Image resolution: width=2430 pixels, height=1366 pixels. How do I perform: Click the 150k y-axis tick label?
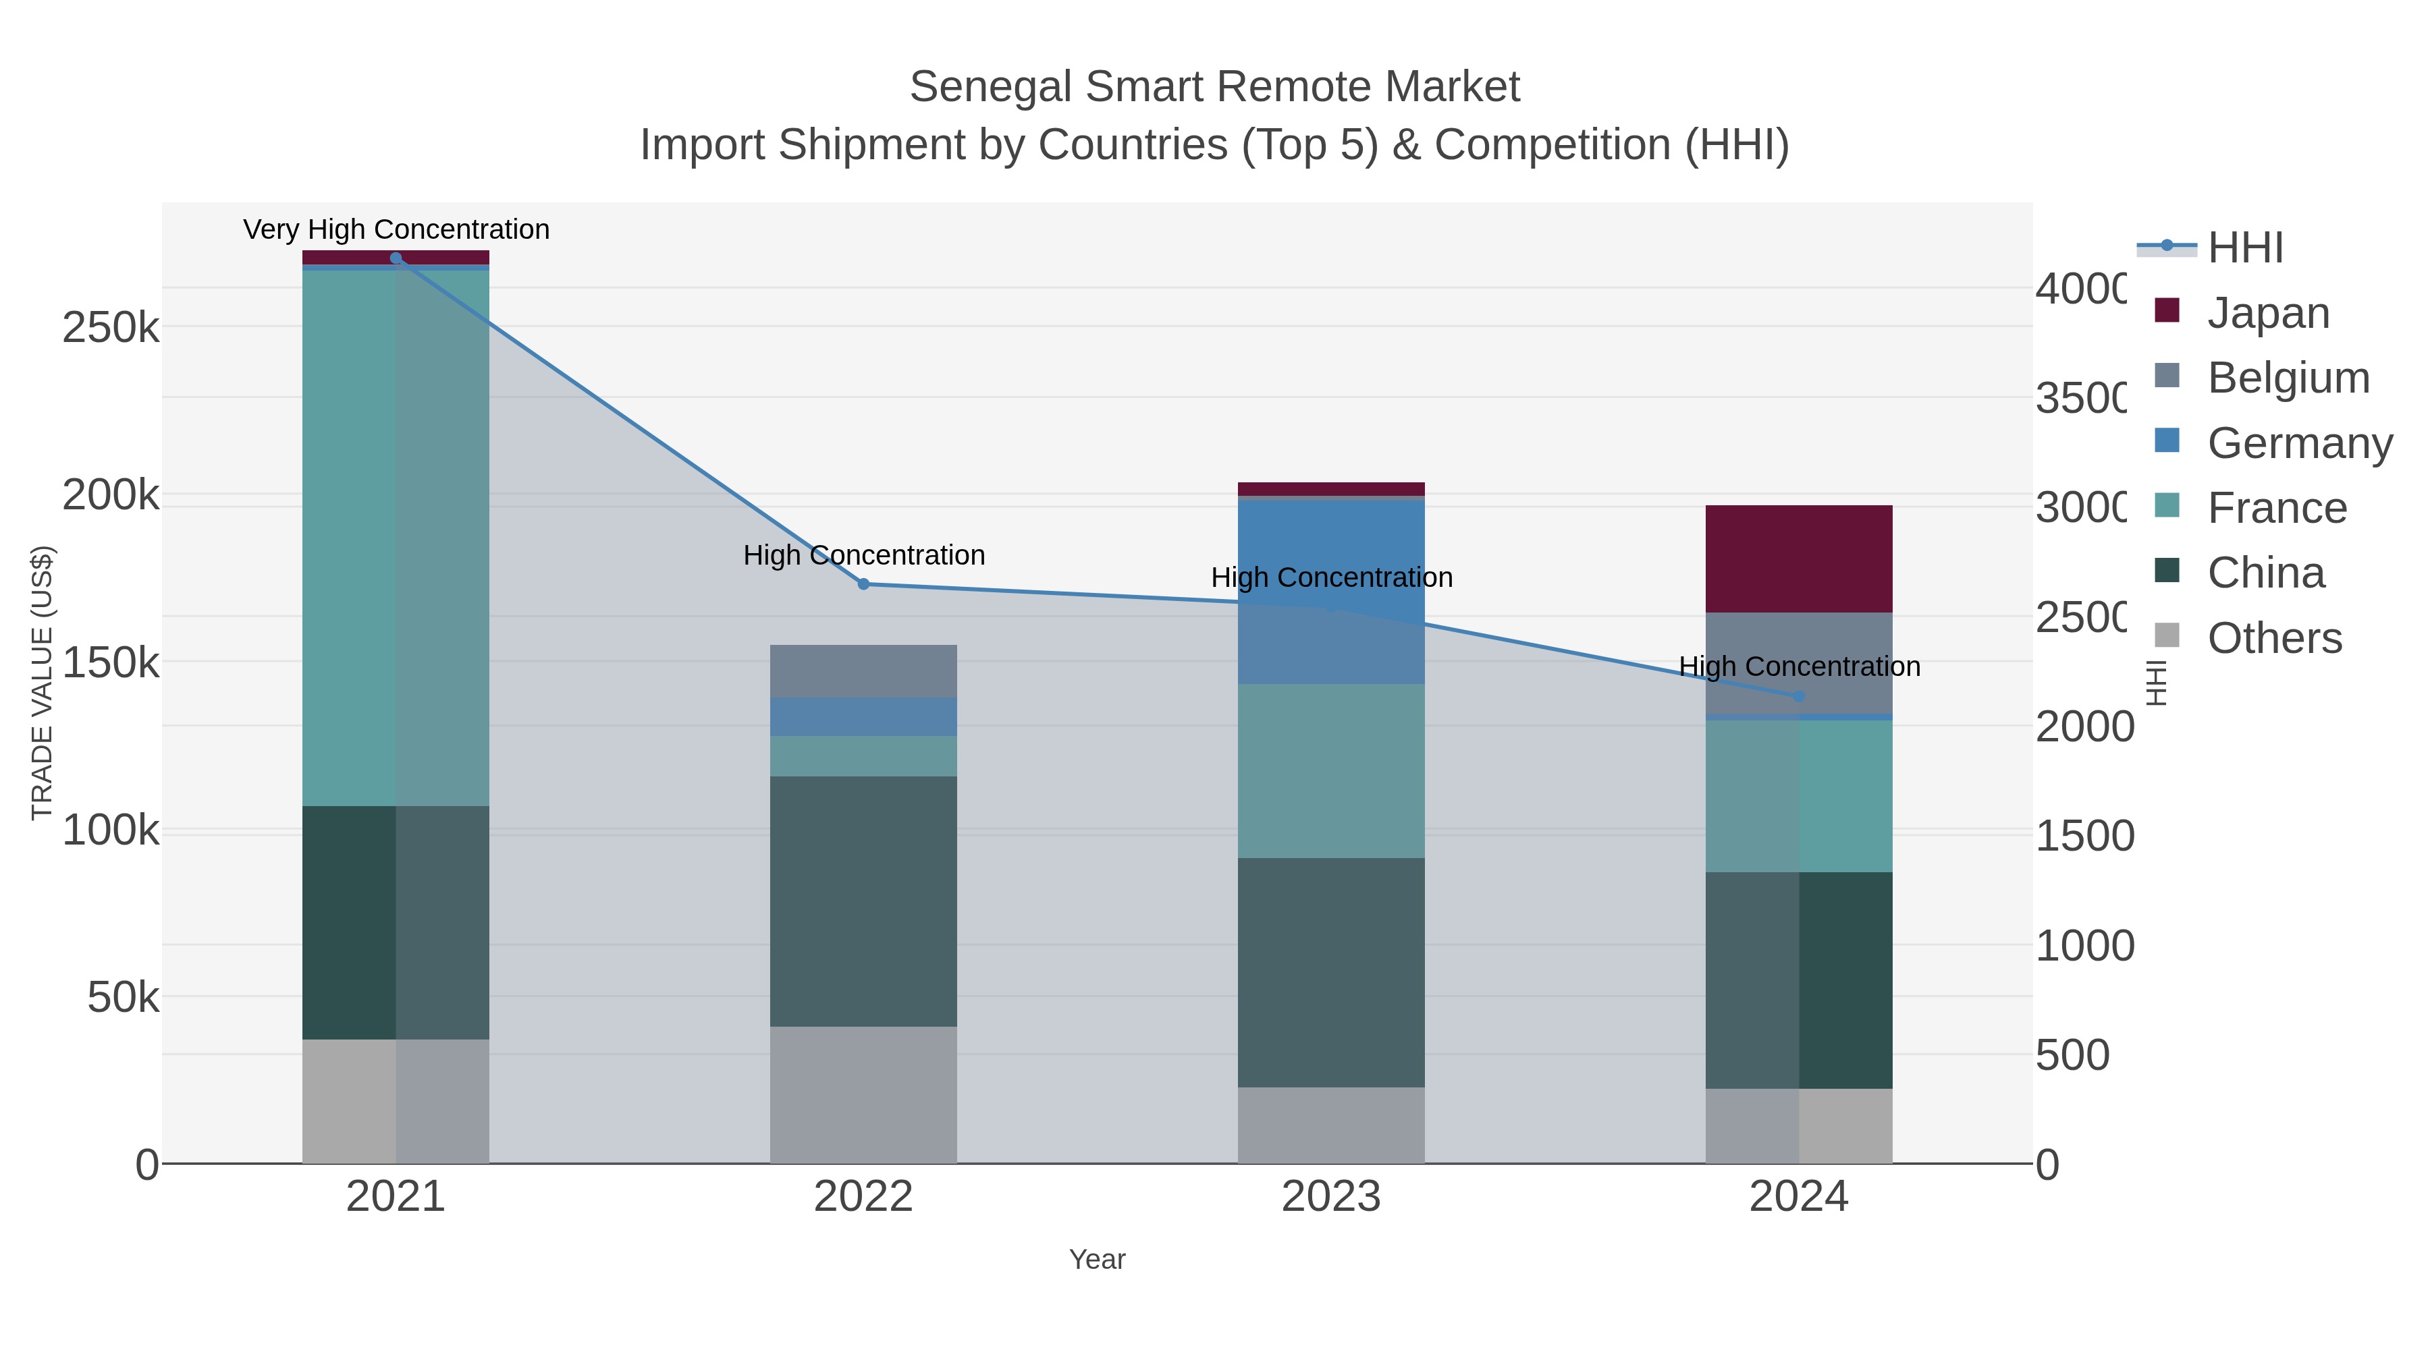pyautogui.click(x=111, y=662)
